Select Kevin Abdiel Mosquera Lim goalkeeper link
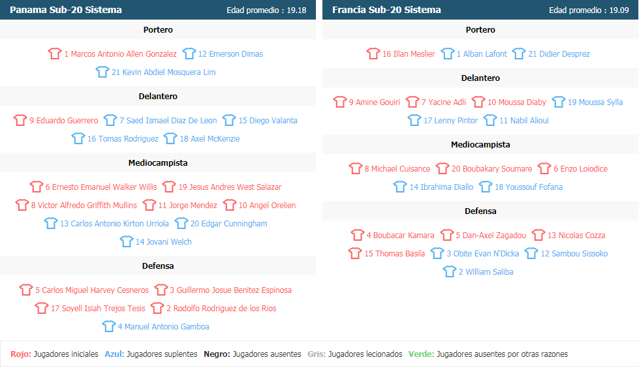 [163, 72]
